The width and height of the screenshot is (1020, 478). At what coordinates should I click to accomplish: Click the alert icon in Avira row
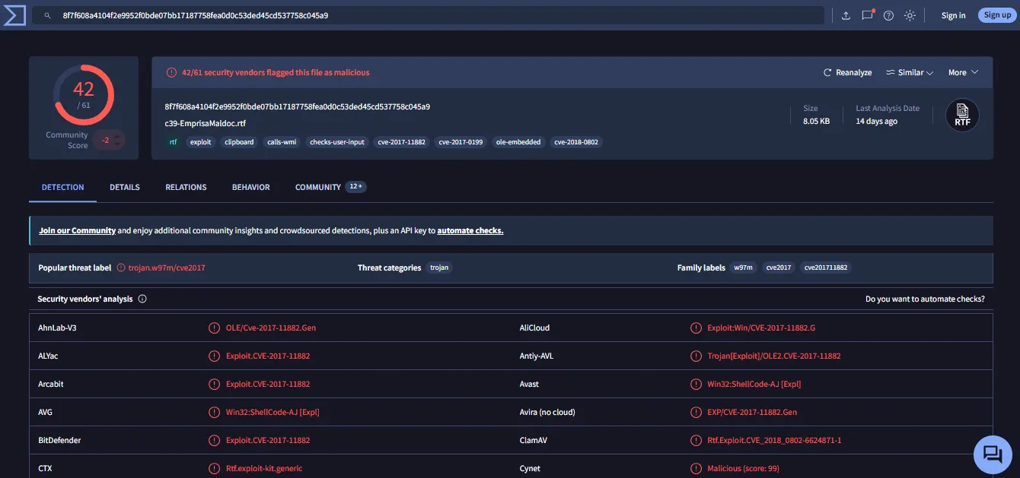(x=696, y=413)
